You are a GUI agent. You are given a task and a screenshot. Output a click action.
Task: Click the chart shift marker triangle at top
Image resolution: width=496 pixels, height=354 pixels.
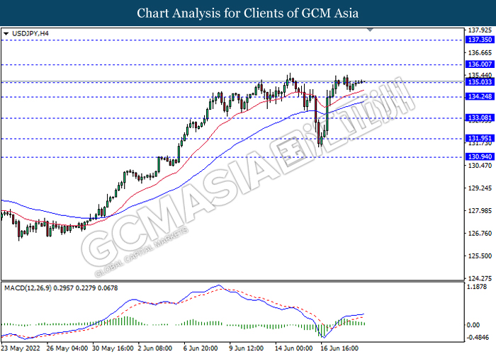(x=370, y=30)
